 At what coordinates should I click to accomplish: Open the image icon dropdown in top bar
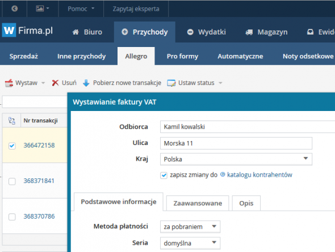tap(43, 8)
